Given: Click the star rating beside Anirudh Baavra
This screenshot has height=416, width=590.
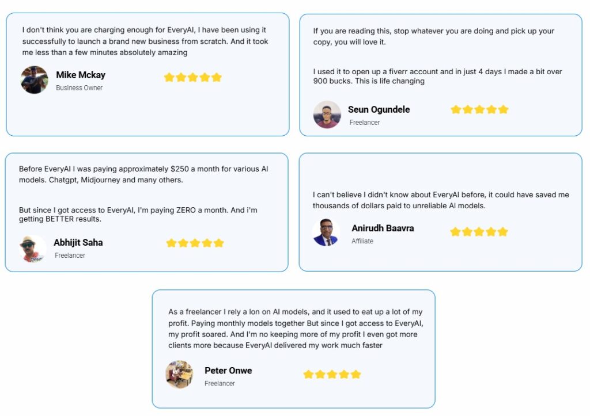Looking at the screenshot, I should coord(479,232).
